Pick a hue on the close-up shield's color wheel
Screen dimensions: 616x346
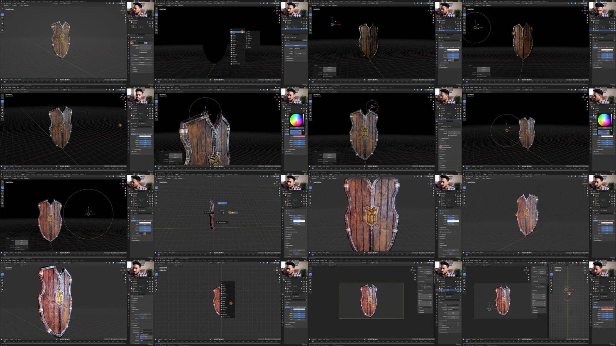click(296, 120)
